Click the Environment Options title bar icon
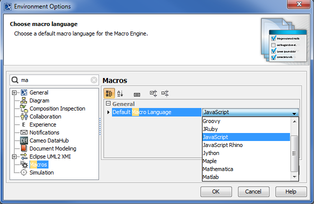 point(8,6)
